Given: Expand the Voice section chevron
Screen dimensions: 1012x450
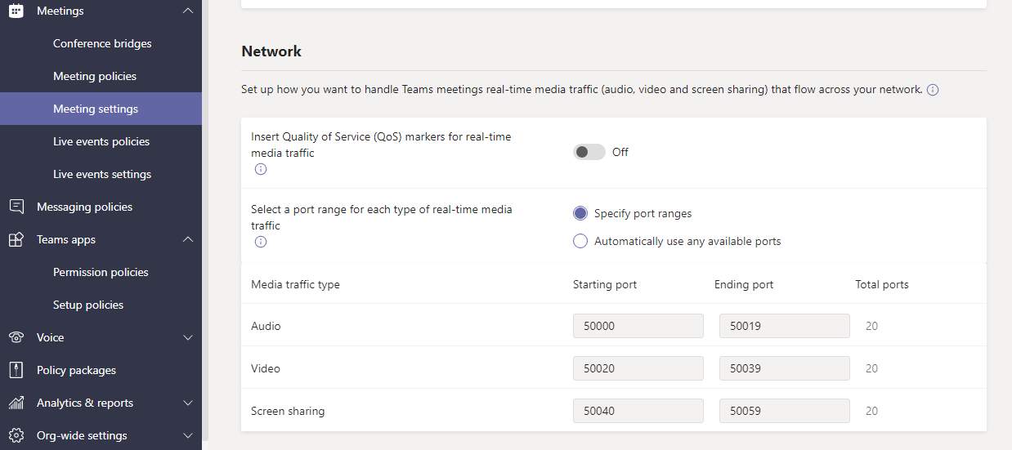Looking at the screenshot, I should point(188,337).
